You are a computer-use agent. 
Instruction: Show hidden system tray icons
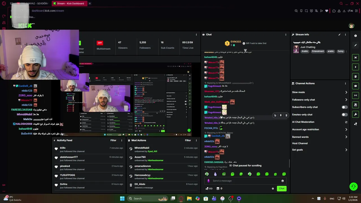[x=312, y=198]
